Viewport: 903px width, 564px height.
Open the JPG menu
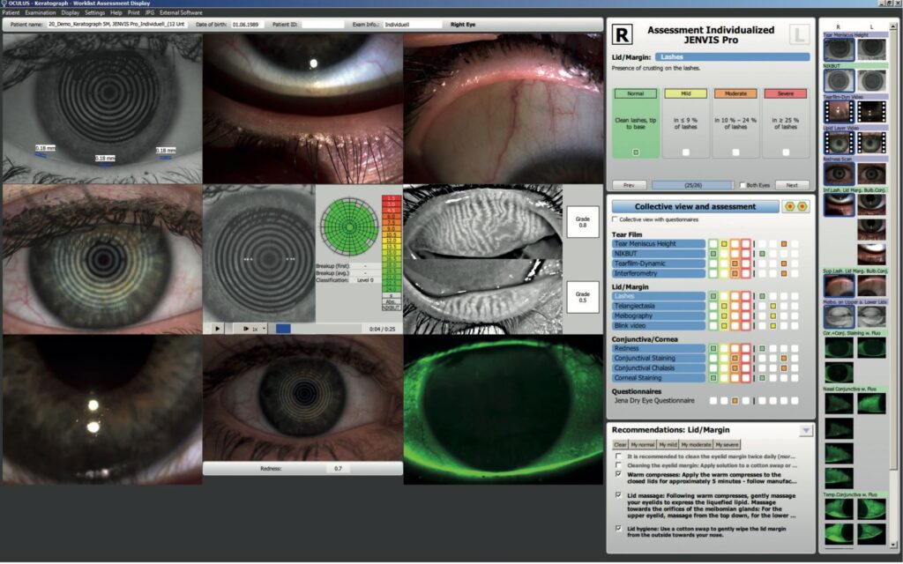pos(150,12)
